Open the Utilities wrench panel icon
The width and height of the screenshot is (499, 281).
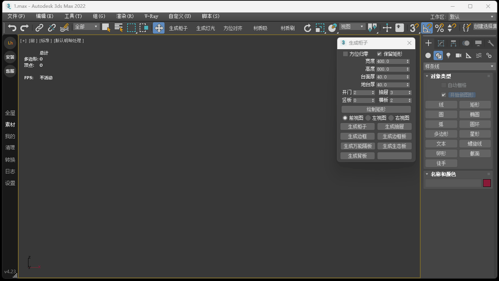tap(491, 43)
